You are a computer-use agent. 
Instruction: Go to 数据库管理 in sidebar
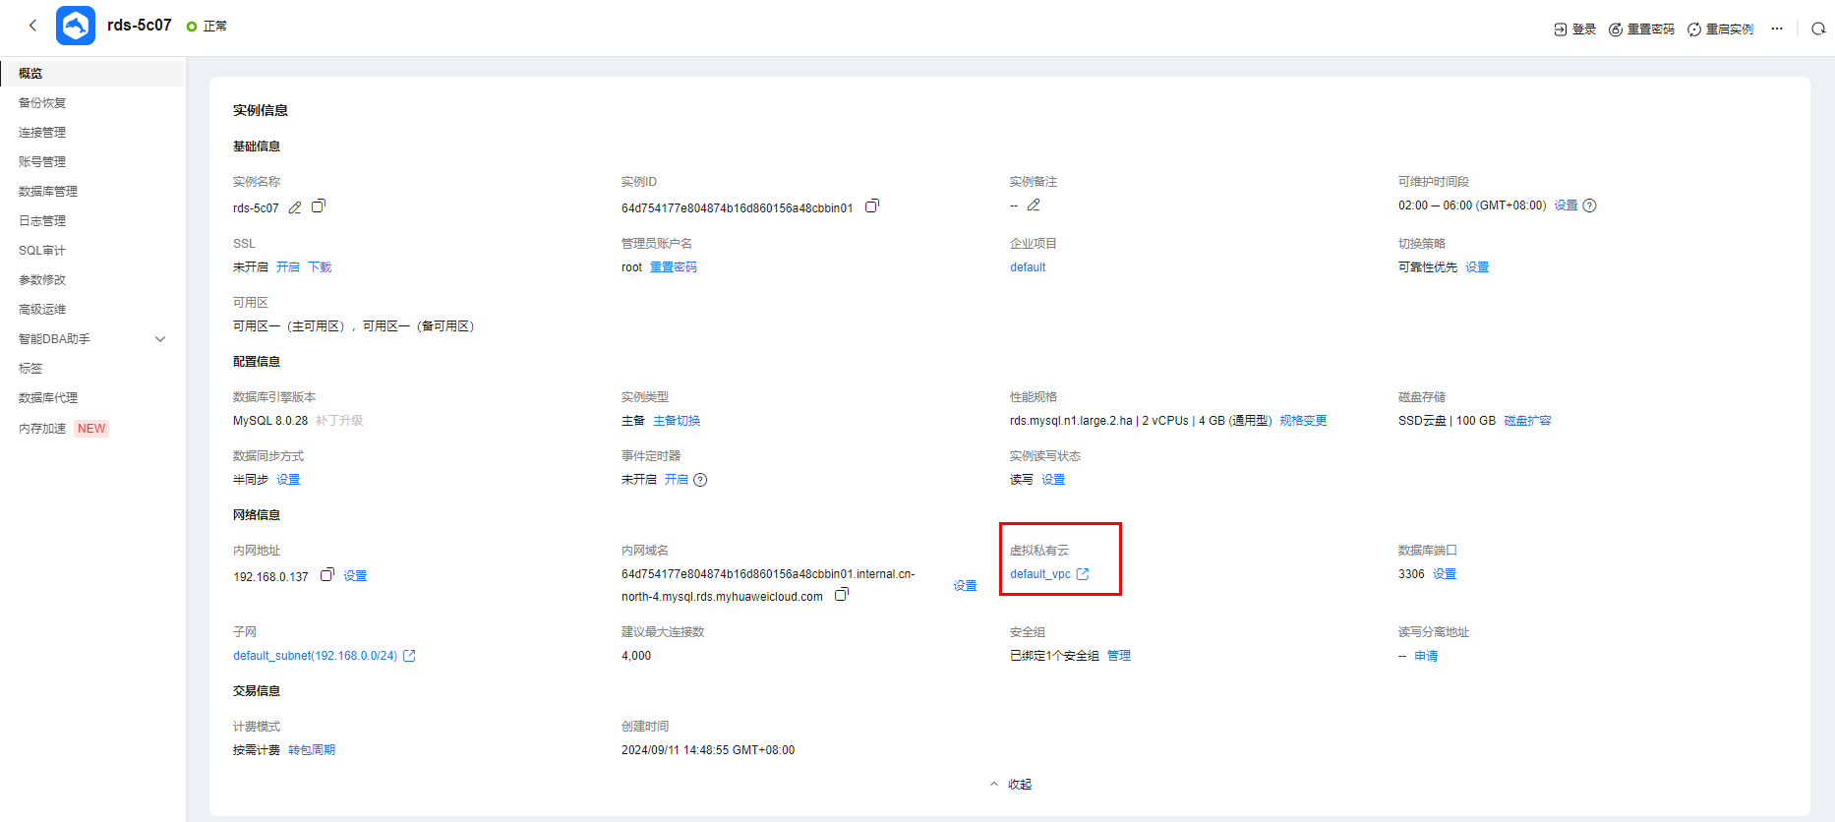pos(48,192)
